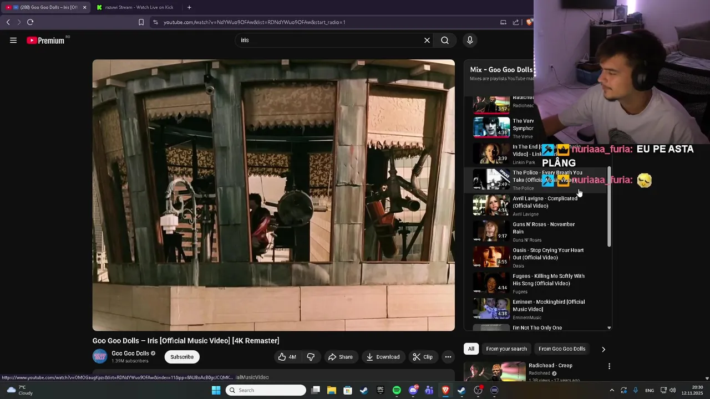The width and height of the screenshot is (710, 399).
Task: Open Radiohead - Creep recommended video
Action: pos(550,366)
